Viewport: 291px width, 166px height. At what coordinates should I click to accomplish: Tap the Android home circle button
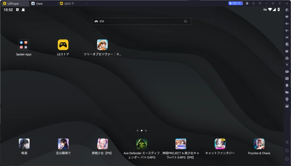(287, 151)
